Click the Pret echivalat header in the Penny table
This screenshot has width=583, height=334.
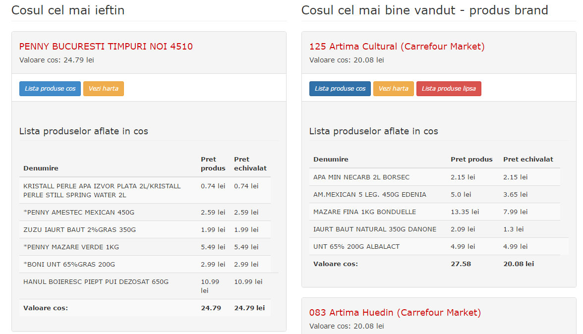(250, 164)
